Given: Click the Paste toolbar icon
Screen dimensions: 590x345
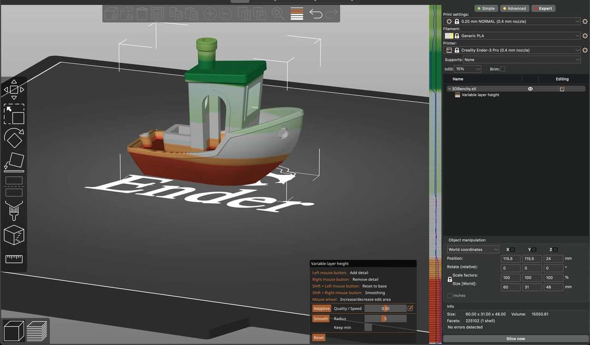Looking at the screenshot, I should [x=191, y=13].
